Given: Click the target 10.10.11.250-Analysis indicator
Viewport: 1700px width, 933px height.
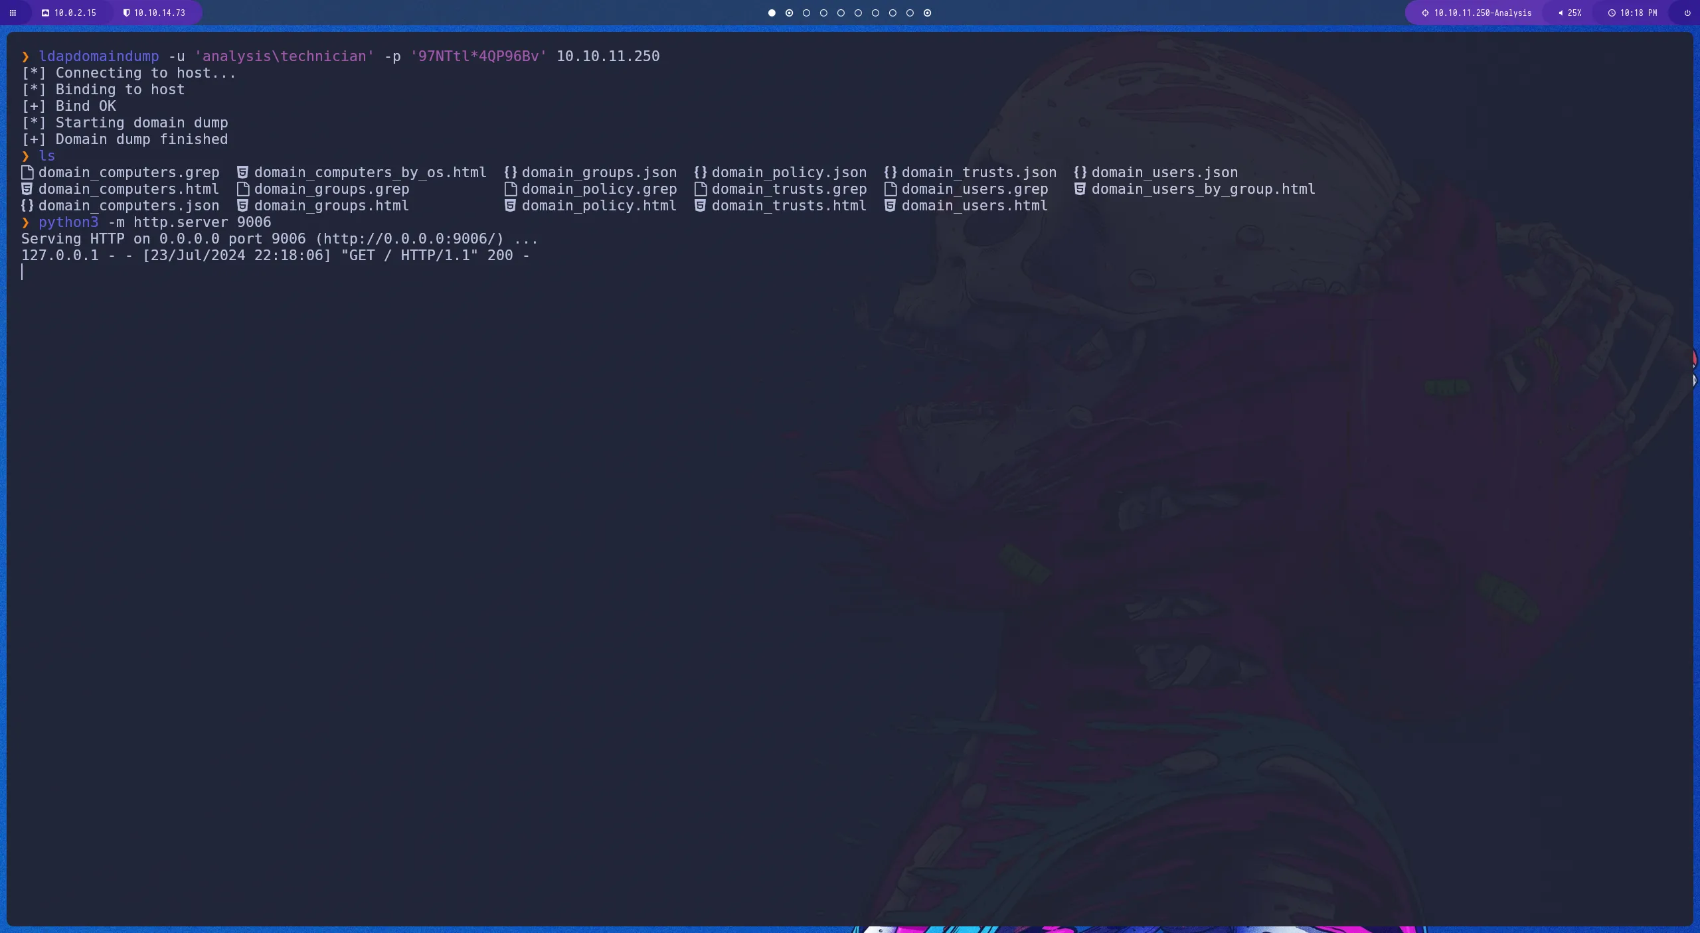Looking at the screenshot, I should (1477, 13).
